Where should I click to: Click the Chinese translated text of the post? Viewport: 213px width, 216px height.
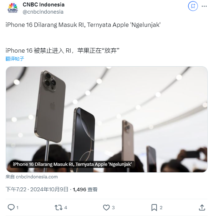point(62,51)
